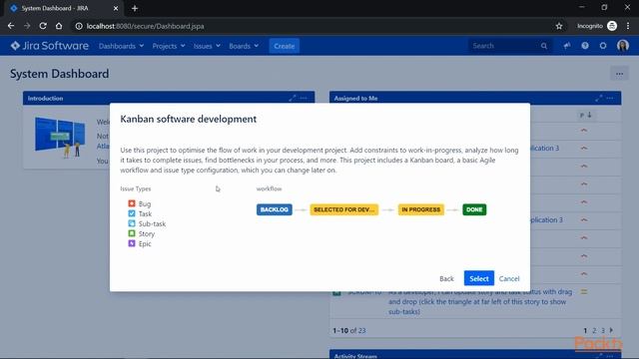
Task: Click the '1-10 of 23' results count
Action: pos(349,330)
